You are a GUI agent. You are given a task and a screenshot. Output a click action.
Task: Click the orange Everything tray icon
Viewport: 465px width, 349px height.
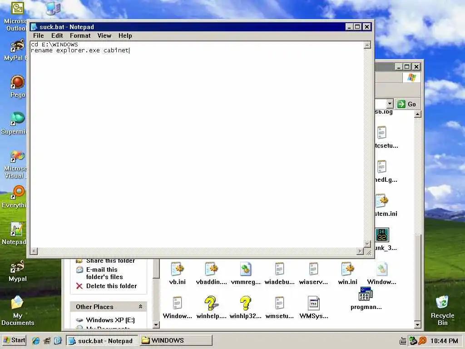click(x=422, y=341)
